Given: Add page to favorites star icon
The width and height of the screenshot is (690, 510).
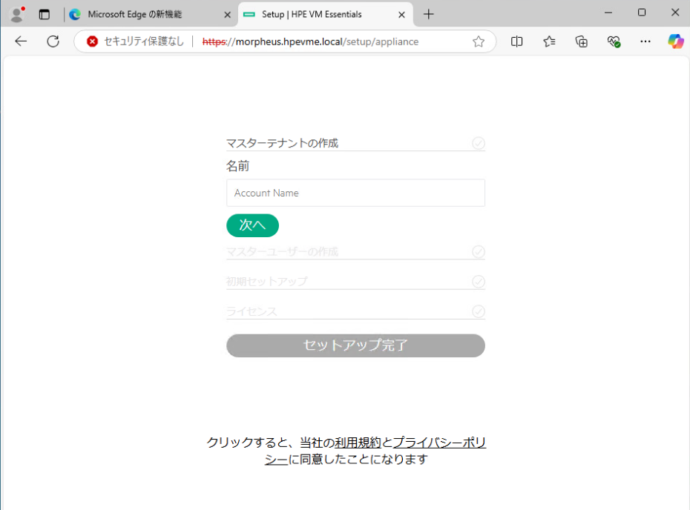Looking at the screenshot, I should (x=479, y=42).
